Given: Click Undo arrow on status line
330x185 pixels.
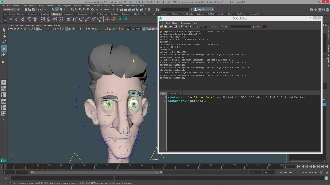Looking at the screenshot, I should (38, 10).
